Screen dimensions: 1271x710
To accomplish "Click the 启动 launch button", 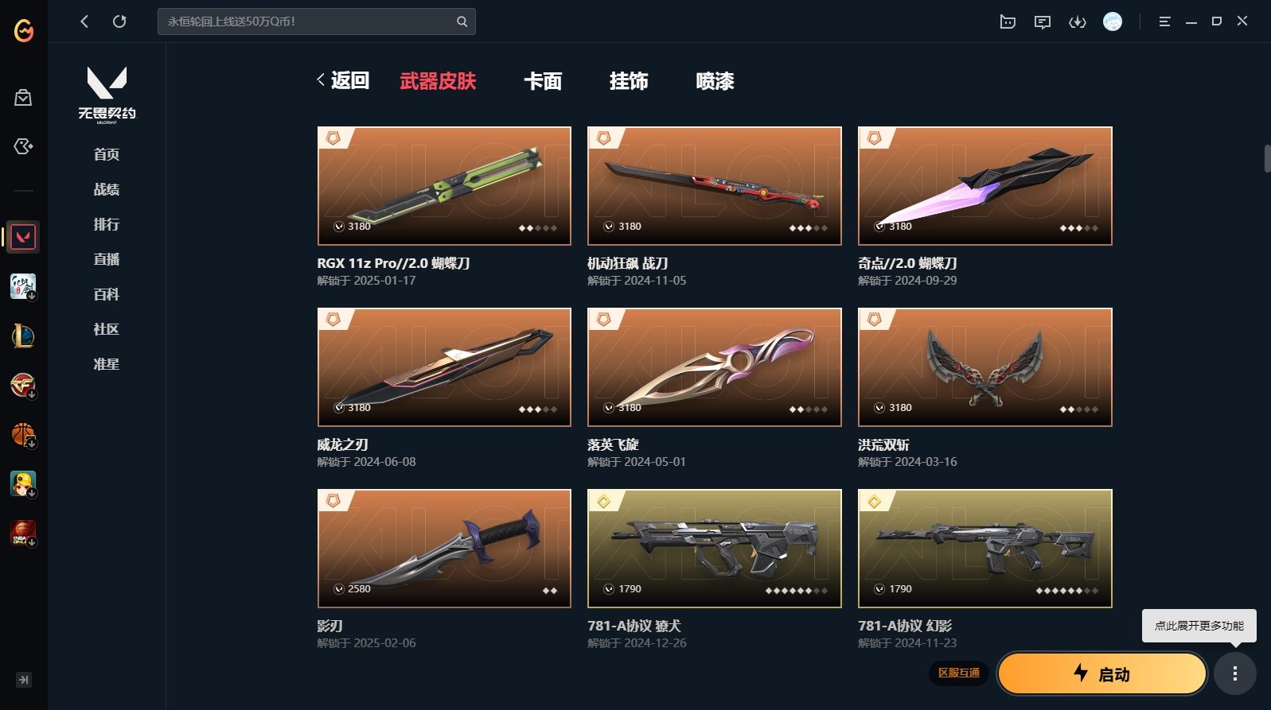I will (x=1102, y=674).
